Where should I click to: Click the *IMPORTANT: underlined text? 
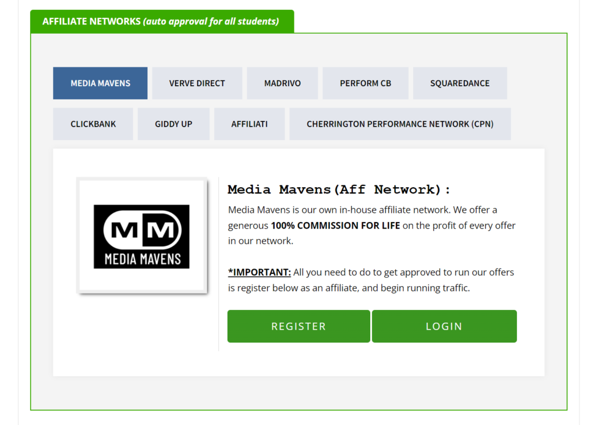click(x=259, y=272)
